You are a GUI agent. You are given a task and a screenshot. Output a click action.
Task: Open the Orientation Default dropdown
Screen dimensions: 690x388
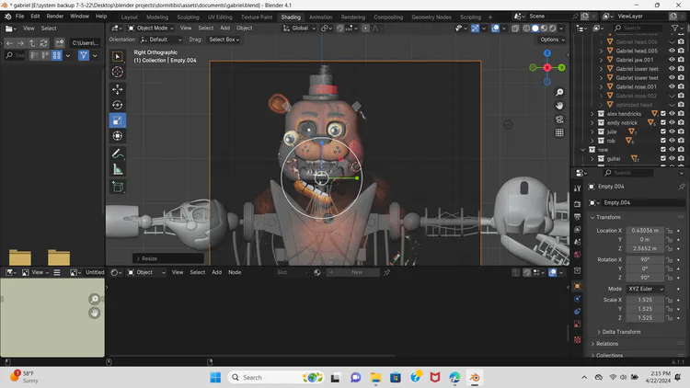click(161, 40)
